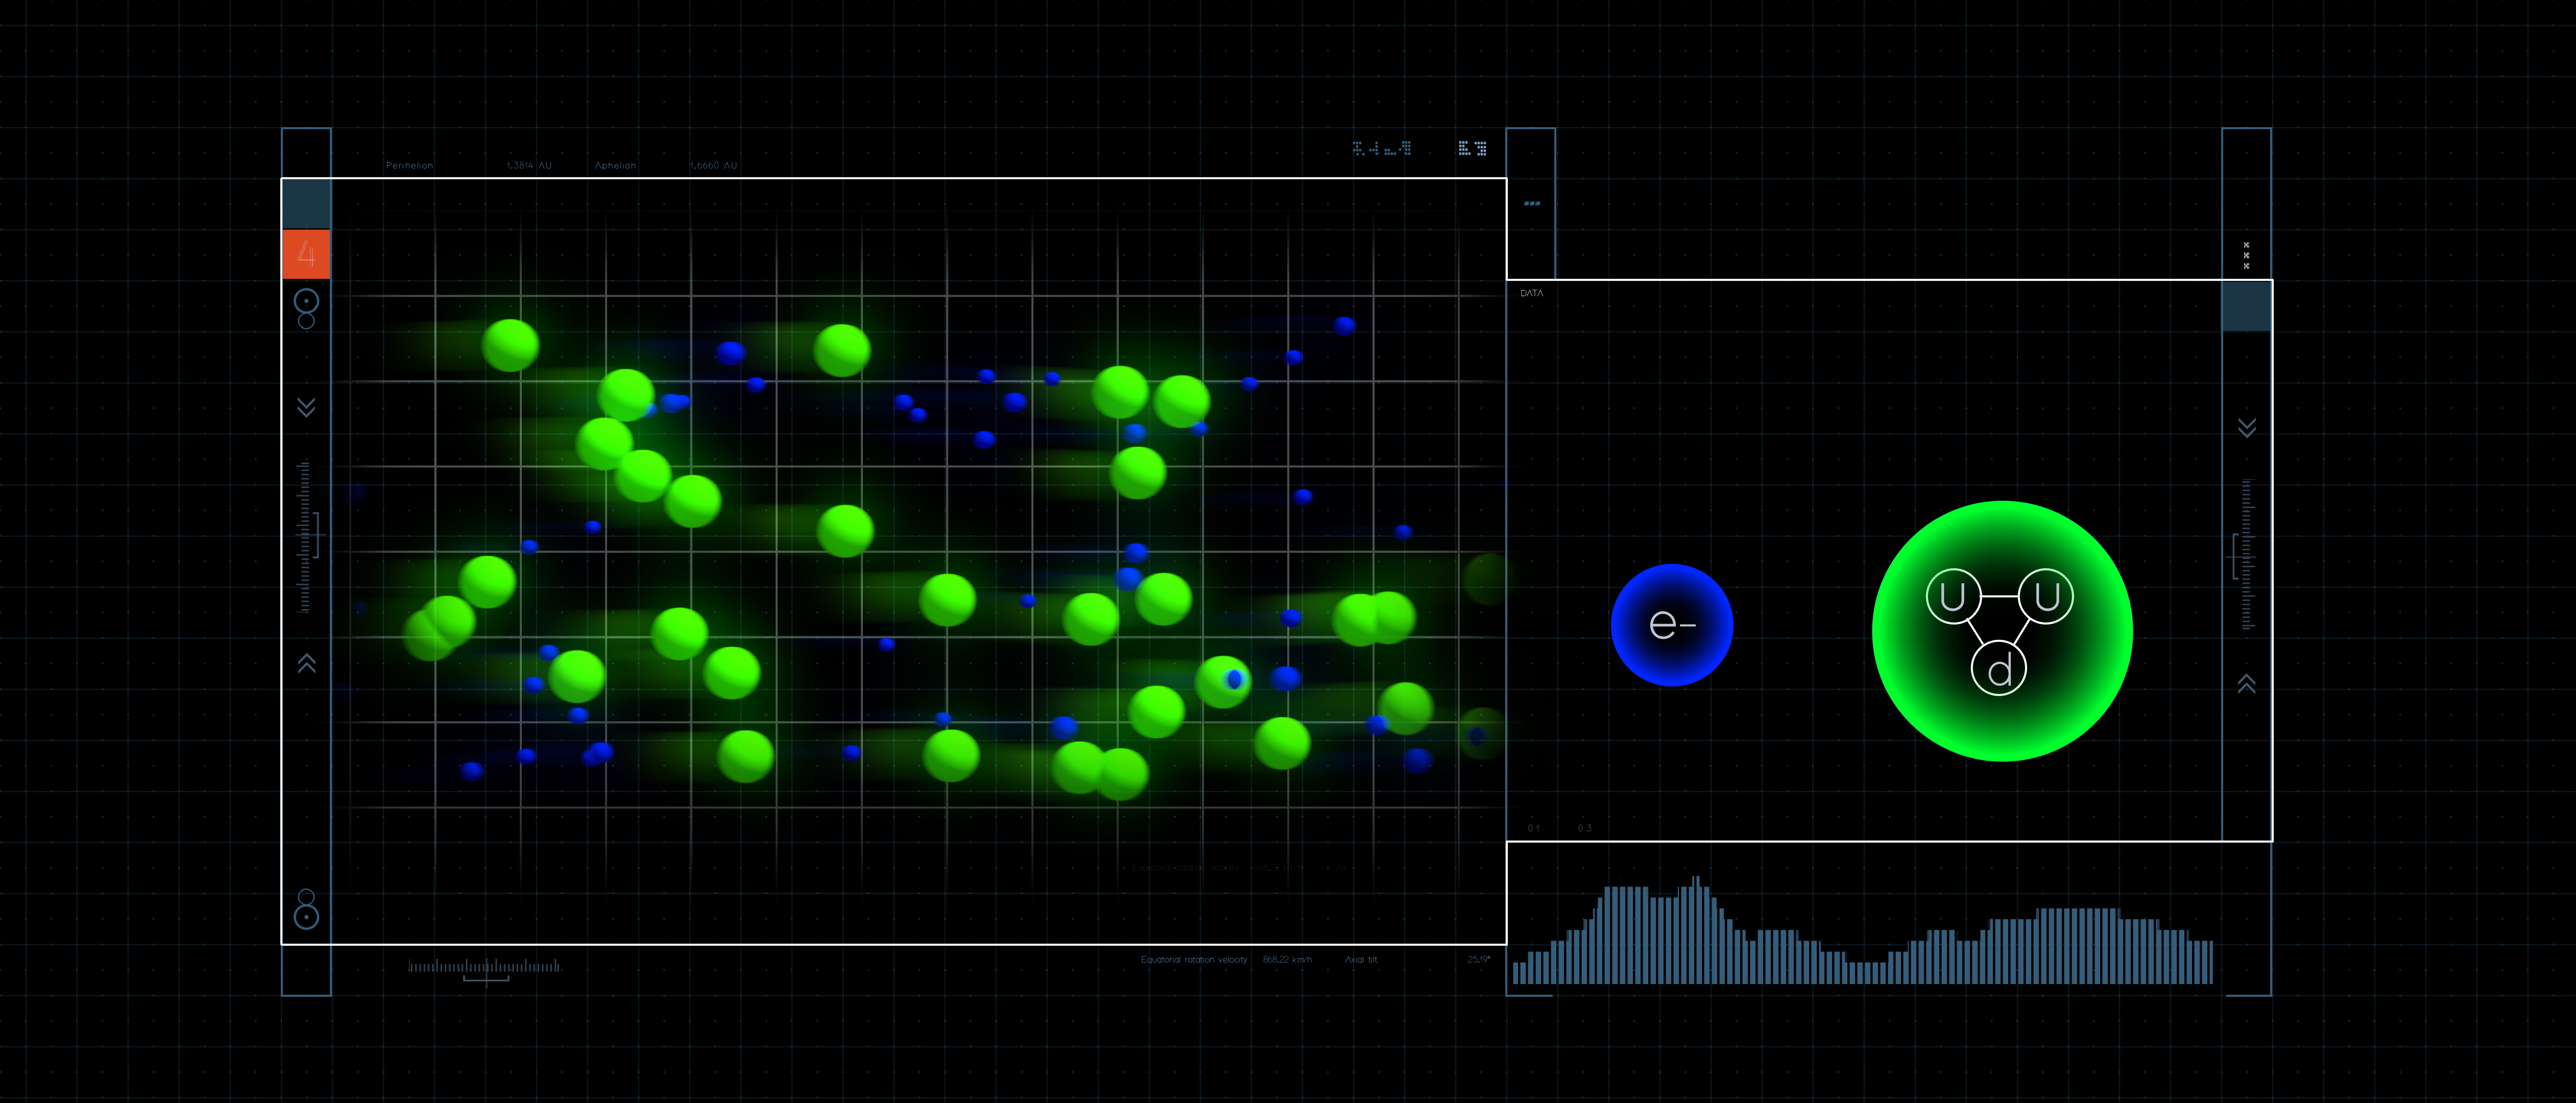Click the green sphere with blue dot inside

pos(1223,682)
